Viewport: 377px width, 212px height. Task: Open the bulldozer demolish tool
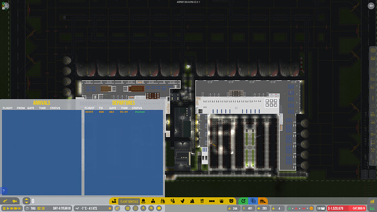click(x=263, y=201)
